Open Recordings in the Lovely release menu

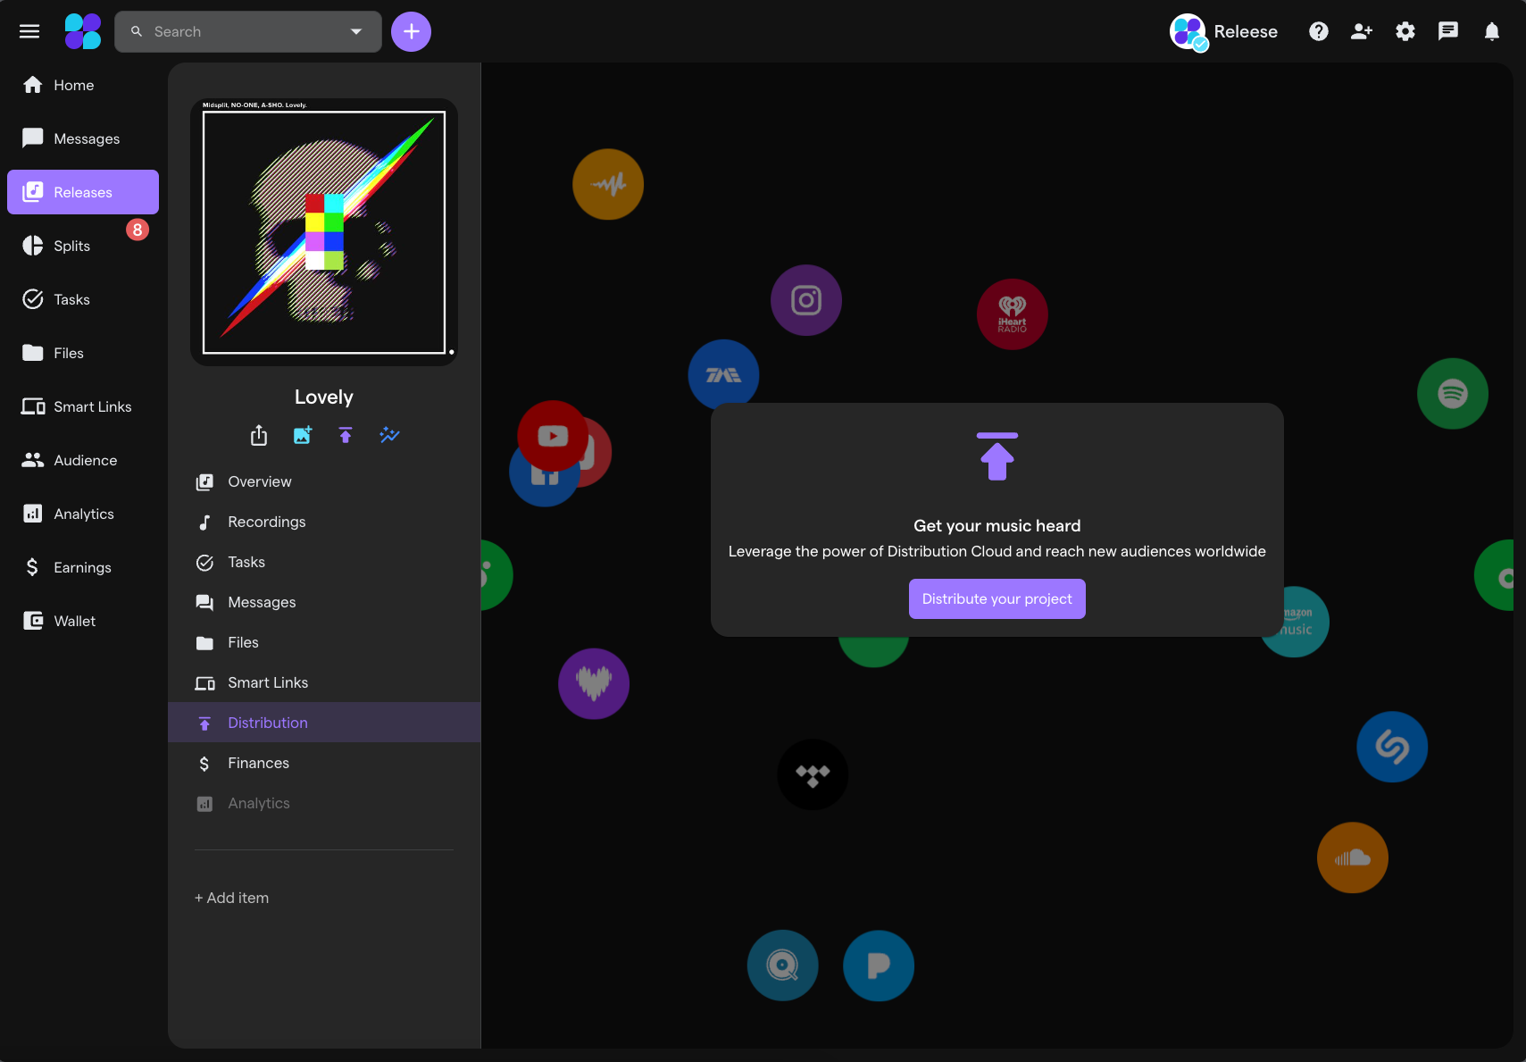point(324,522)
